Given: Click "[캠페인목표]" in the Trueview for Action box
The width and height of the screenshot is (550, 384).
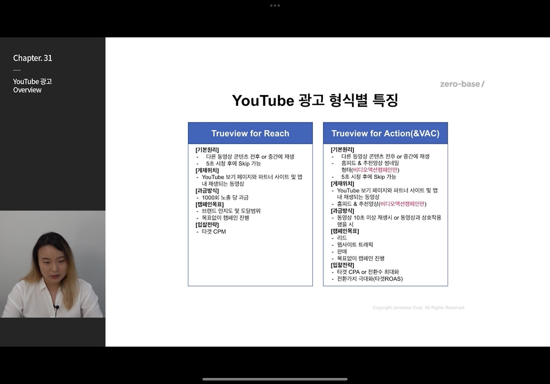Looking at the screenshot, I should tap(345, 231).
